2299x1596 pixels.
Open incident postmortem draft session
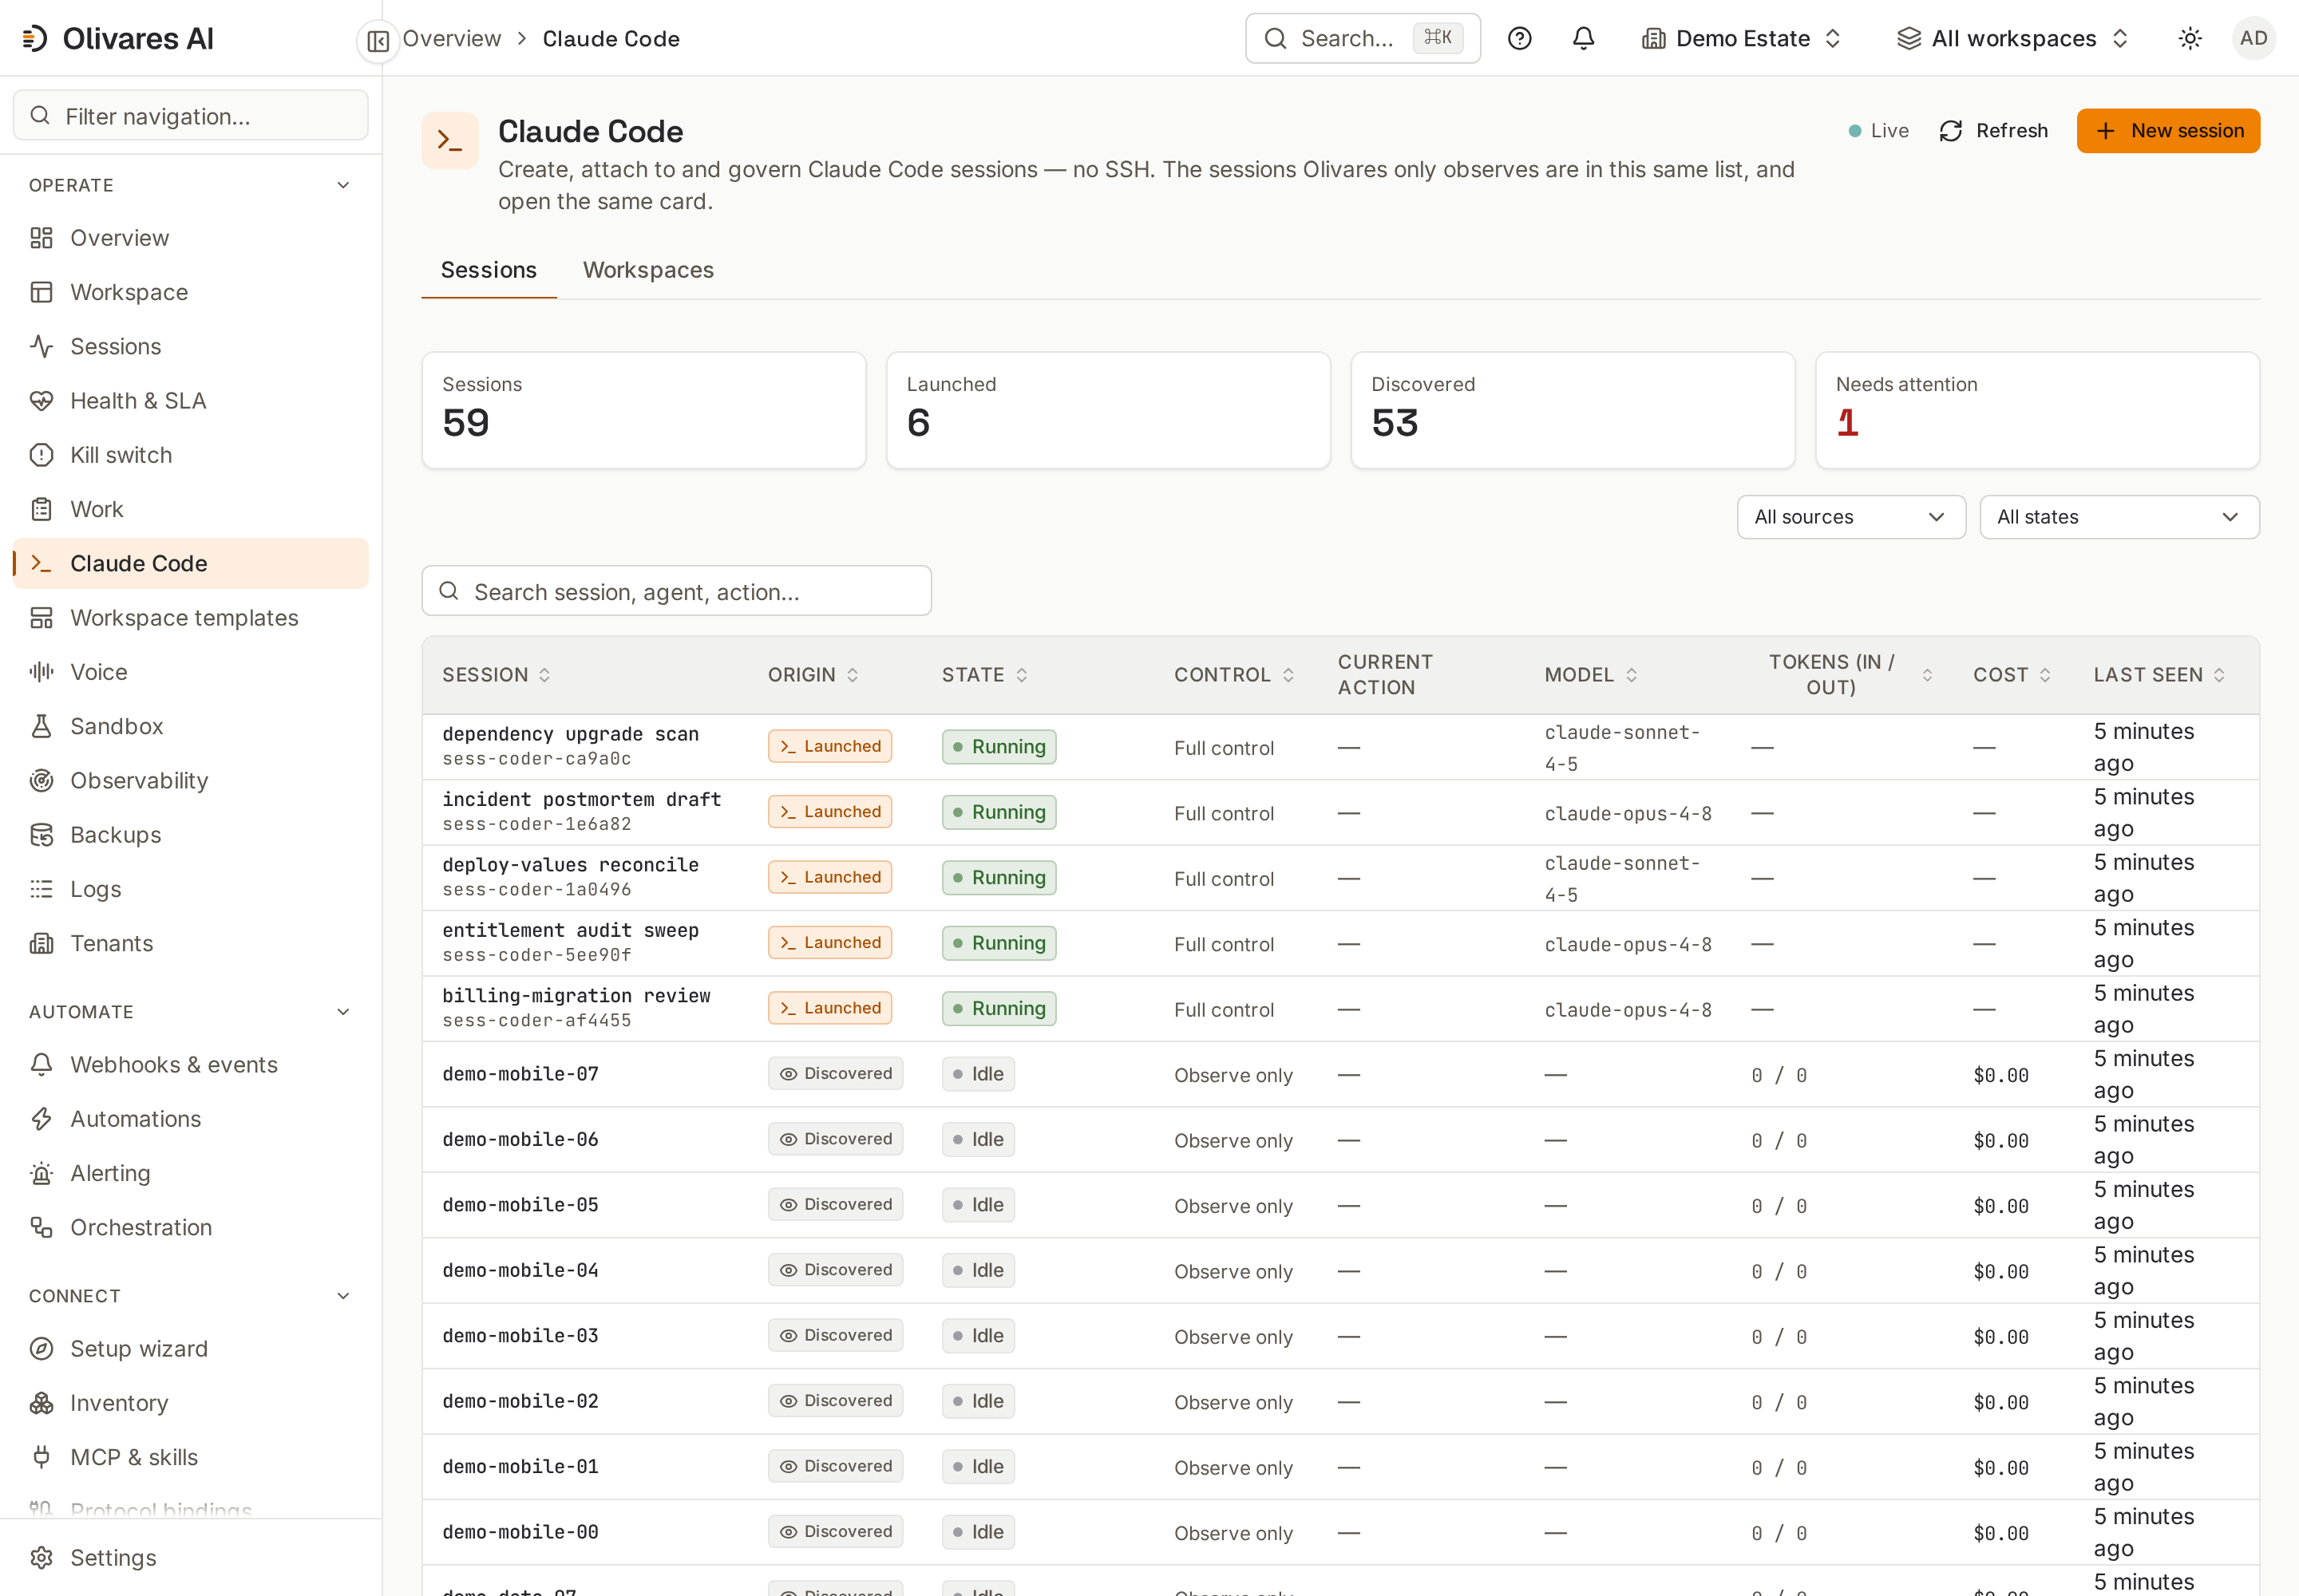tap(581, 800)
